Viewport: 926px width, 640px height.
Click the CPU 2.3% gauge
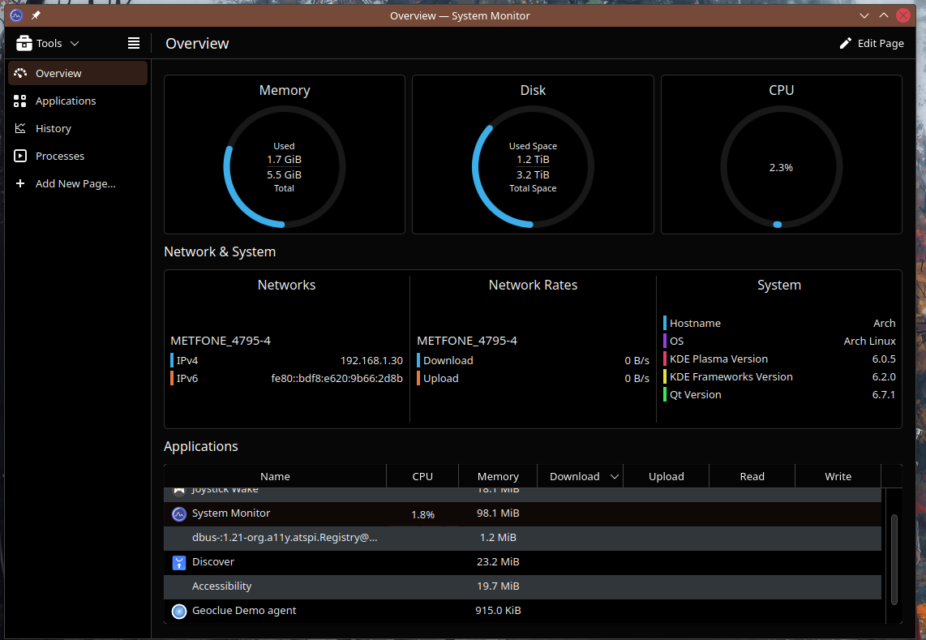[x=782, y=166]
